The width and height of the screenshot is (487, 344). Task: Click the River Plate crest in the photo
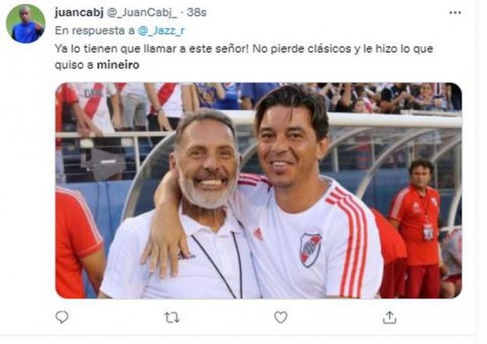tap(310, 249)
